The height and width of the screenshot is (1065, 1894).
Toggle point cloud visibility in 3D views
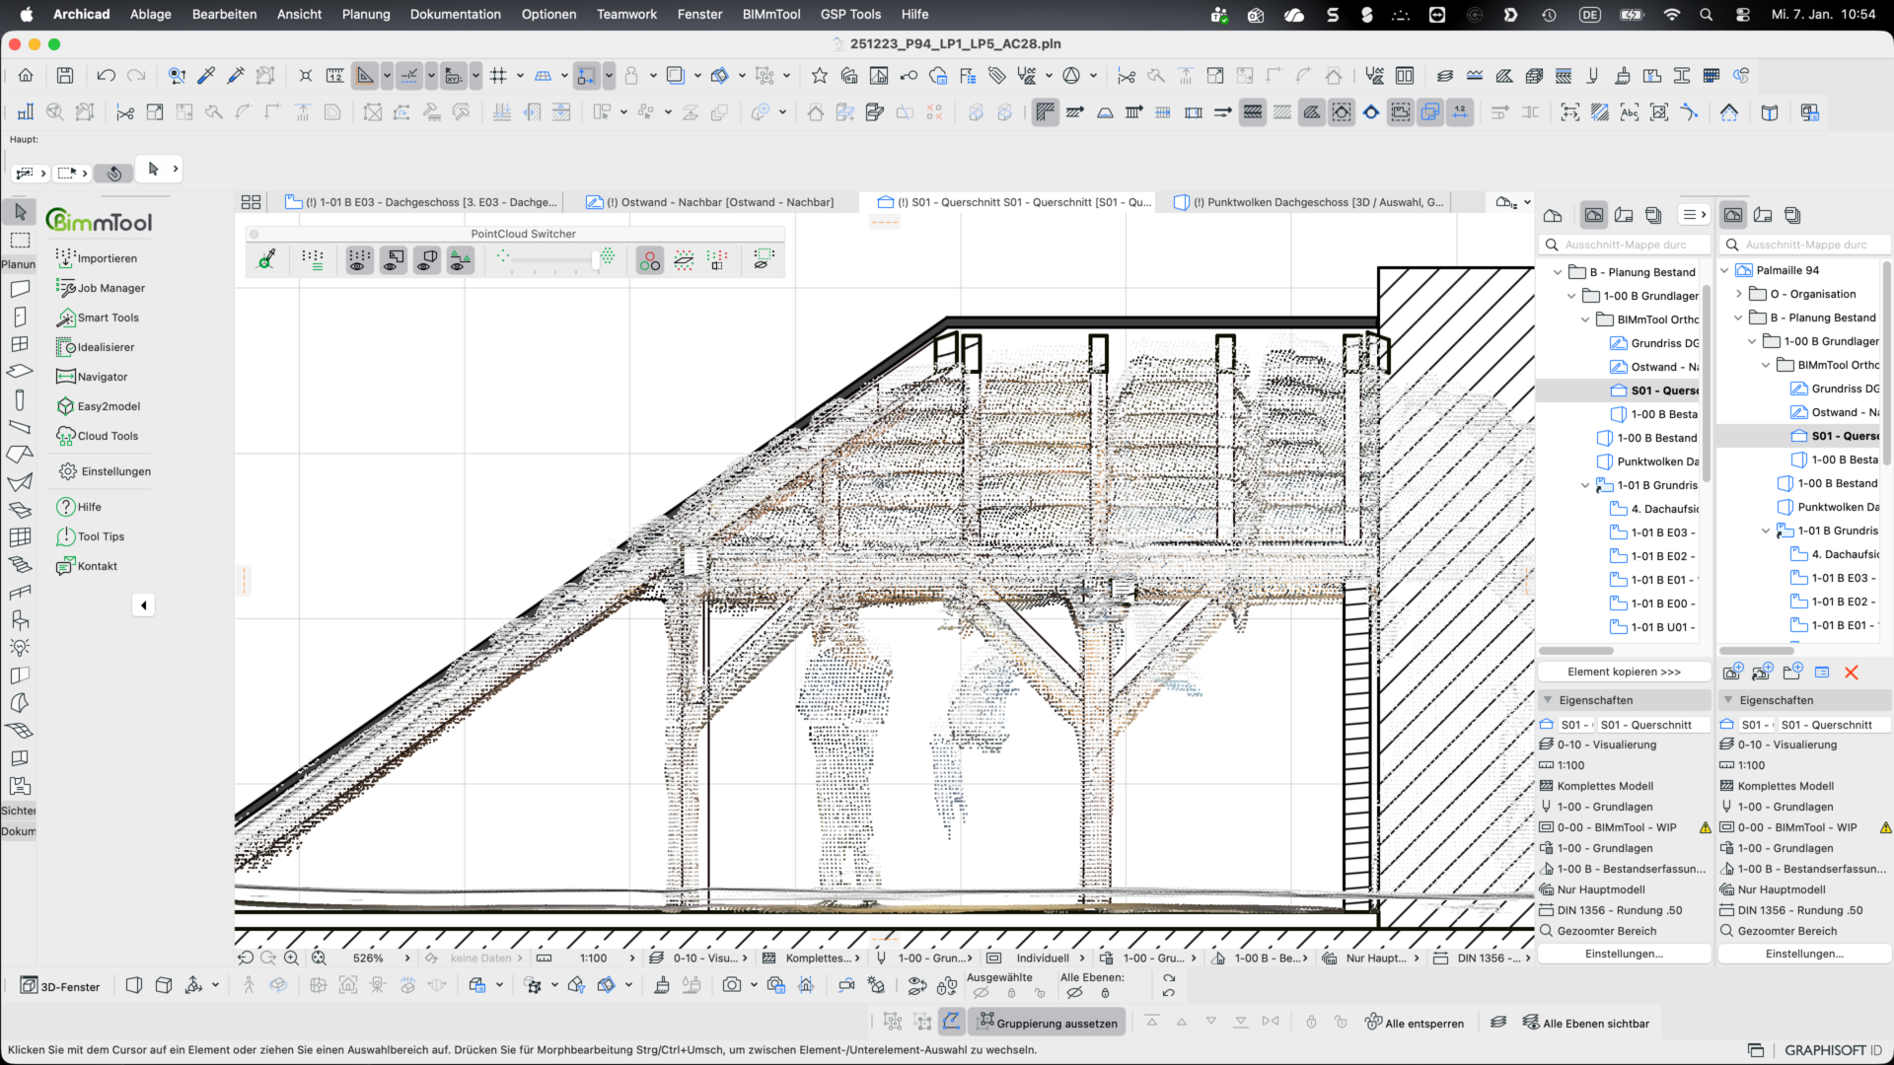[x=427, y=260]
